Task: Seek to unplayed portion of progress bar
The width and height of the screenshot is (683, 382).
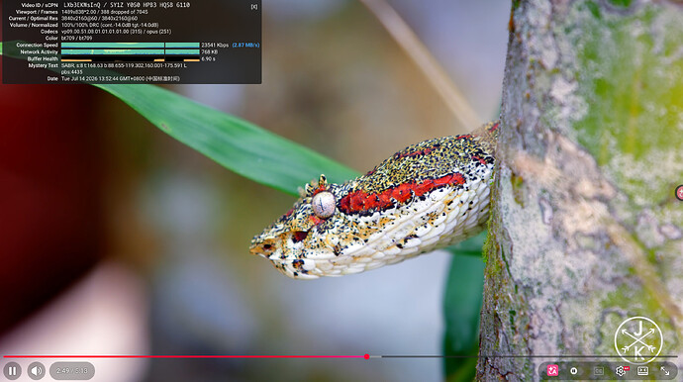Action: (523, 356)
